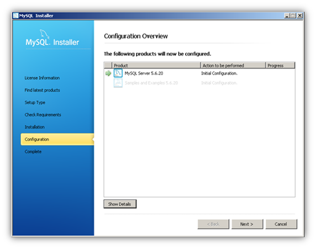
Task: Open the License Information step
Action: coord(42,78)
